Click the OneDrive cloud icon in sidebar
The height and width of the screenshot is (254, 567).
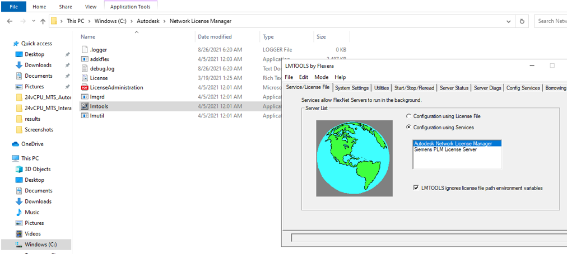(16, 144)
